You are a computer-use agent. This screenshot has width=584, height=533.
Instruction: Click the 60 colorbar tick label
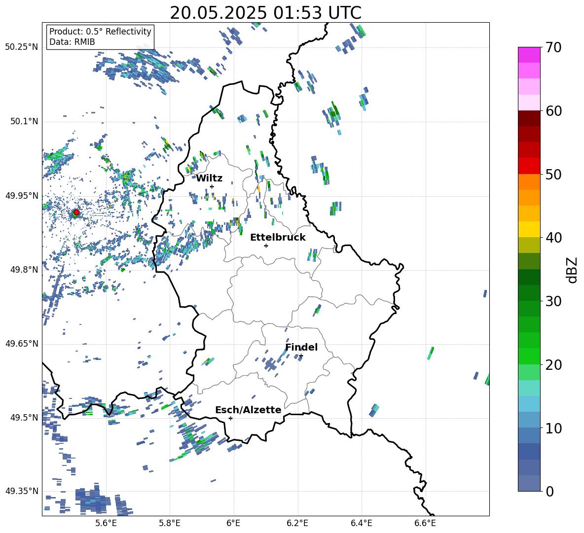(553, 111)
